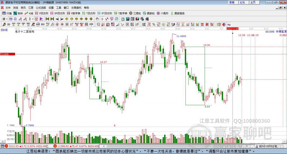Open 赢家服务 with dollar icon

coord(178,13)
